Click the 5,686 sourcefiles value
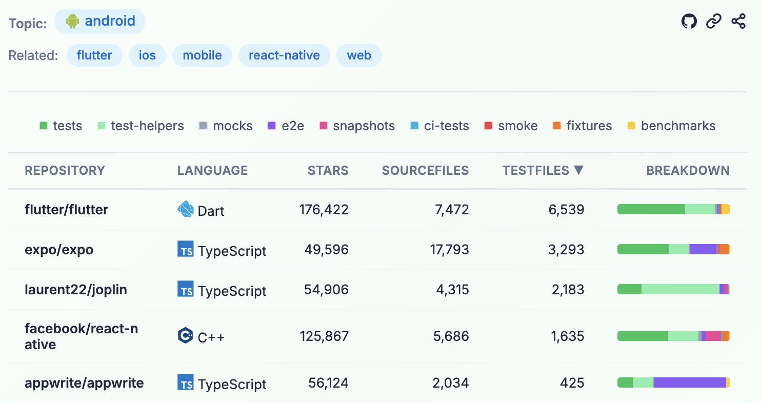Image resolution: width=761 pixels, height=403 pixels. pos(451,336)
